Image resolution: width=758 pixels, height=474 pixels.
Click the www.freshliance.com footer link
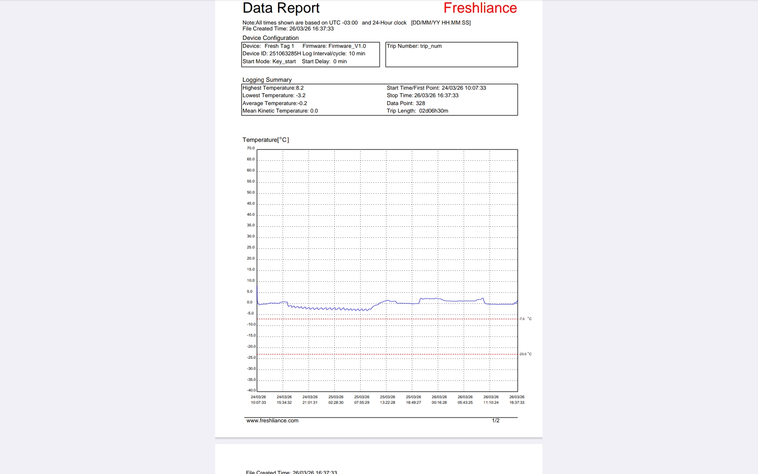point(272,421)
